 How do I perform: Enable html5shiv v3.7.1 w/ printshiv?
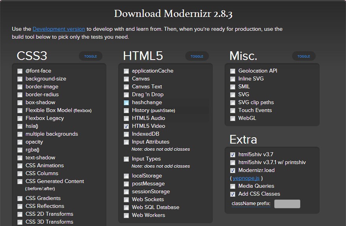233,162
